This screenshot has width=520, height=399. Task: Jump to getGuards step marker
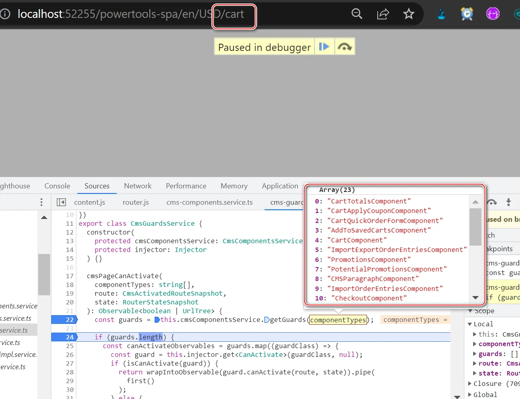coord(267,320)
